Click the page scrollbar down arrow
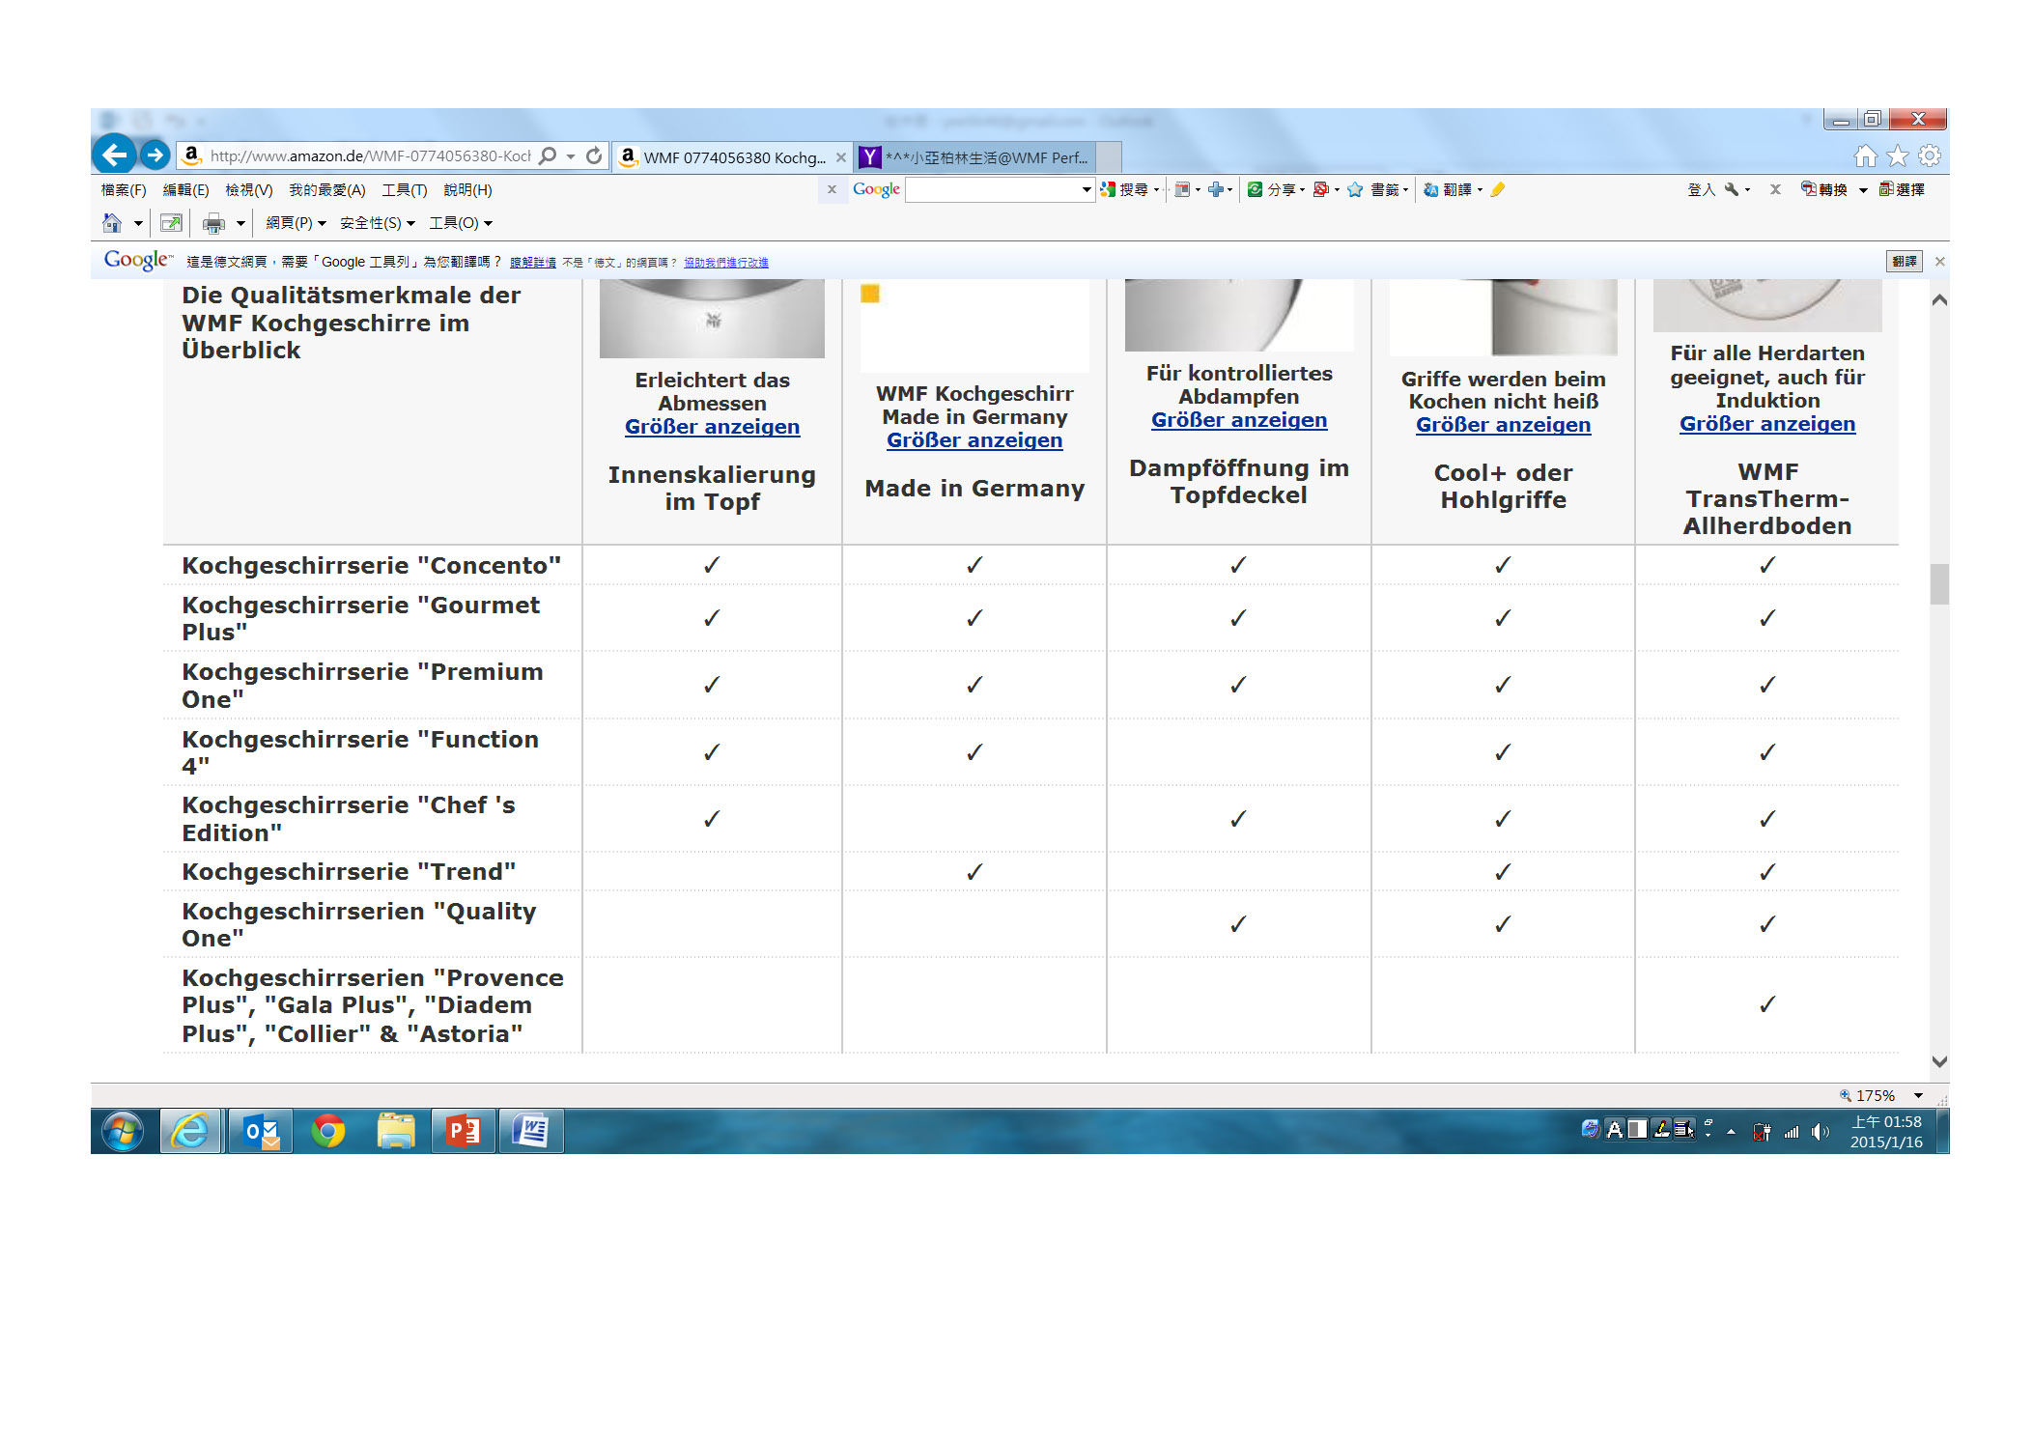 click(1939, 1061)
